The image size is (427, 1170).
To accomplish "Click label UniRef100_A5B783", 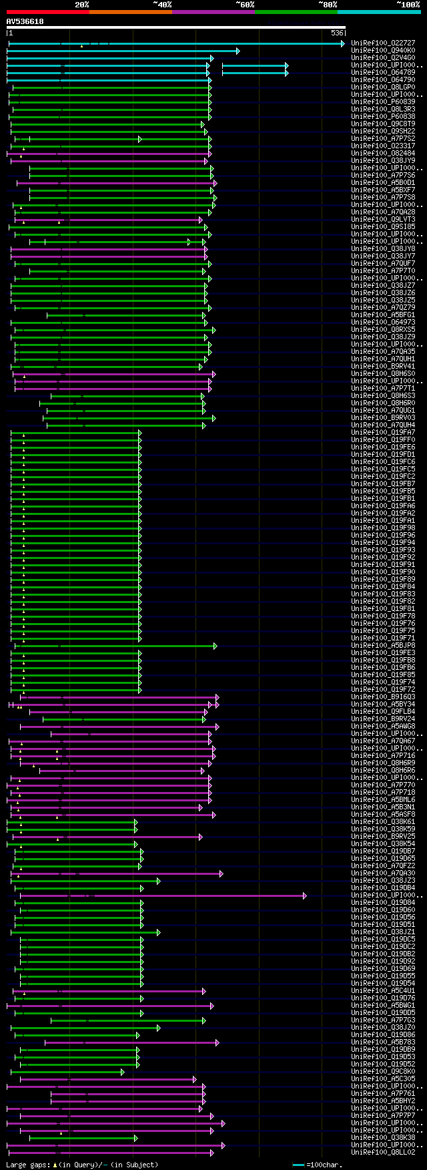I will pyautogui.click(x=383, y=1042).
